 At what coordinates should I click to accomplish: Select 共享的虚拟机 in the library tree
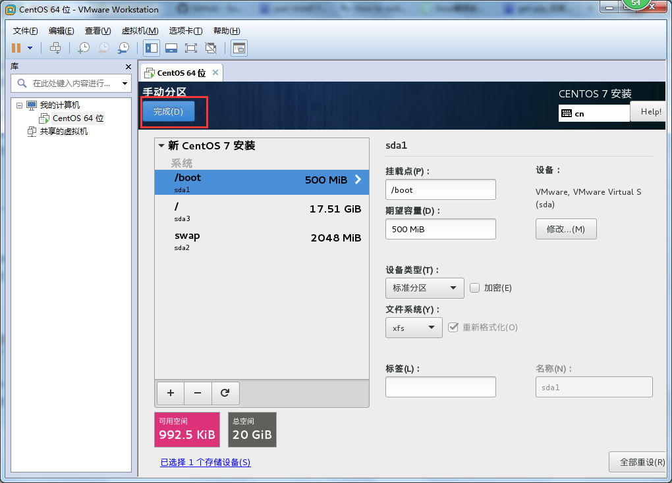(64, 132)
